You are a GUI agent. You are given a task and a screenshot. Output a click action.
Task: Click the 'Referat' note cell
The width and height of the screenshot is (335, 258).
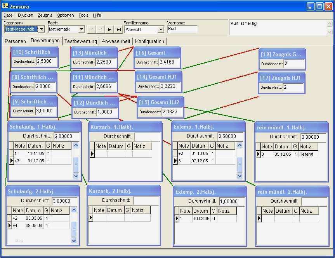click(308, 154)
